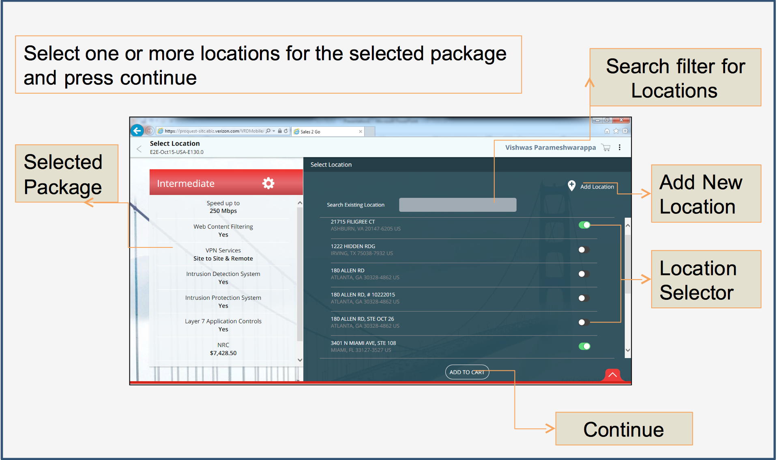Close the Sales 2 Go tab
Viewport: 777px width, 460px height.
361,131
